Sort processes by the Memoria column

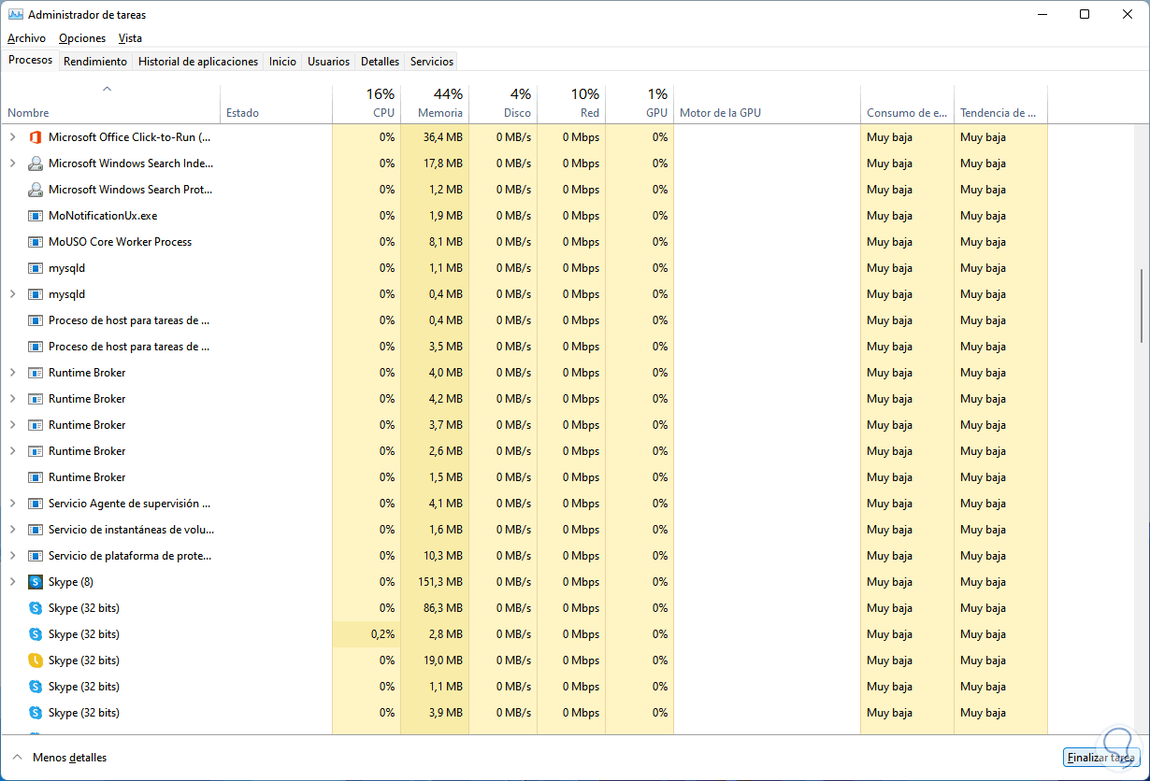[x=439, y=104]
